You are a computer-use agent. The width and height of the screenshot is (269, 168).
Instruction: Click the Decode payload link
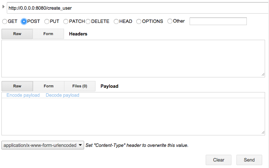(x=63, y=95)
